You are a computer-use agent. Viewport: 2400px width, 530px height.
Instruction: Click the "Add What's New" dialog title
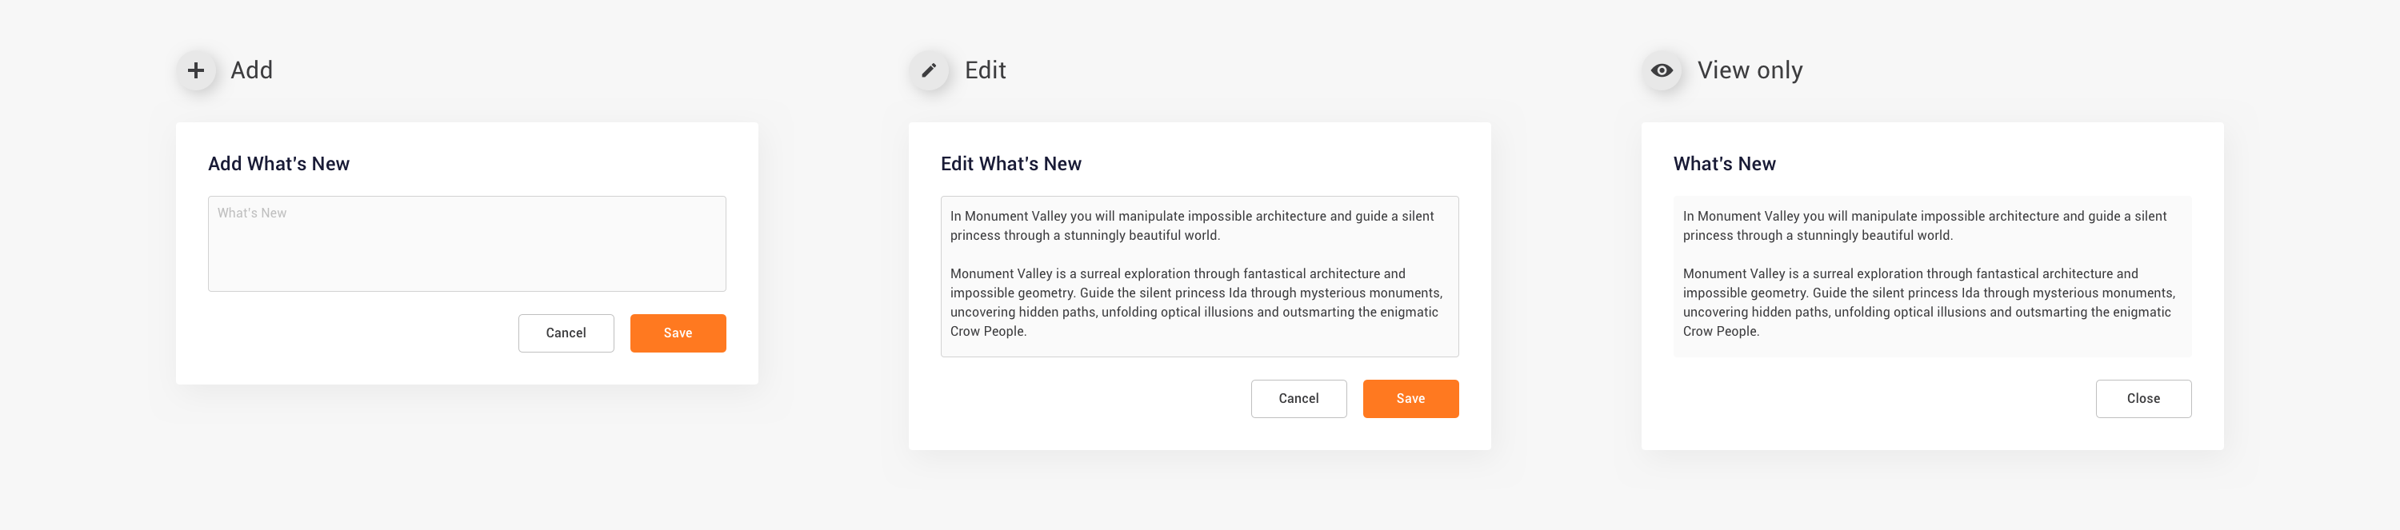[x=278, y=164]
